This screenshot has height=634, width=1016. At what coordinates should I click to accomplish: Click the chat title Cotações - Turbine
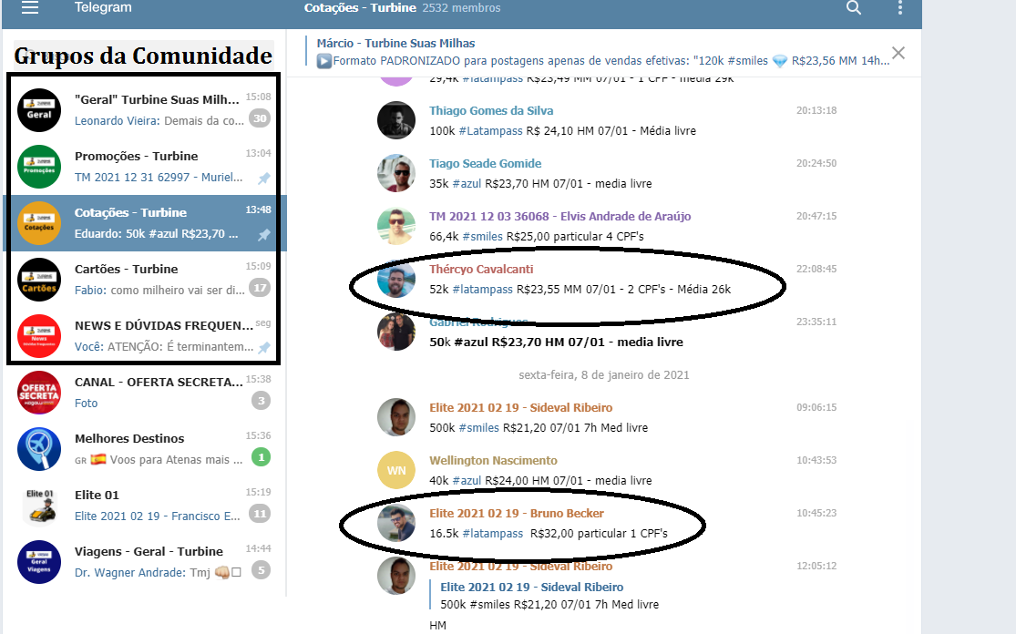click(x=360, y=8)
